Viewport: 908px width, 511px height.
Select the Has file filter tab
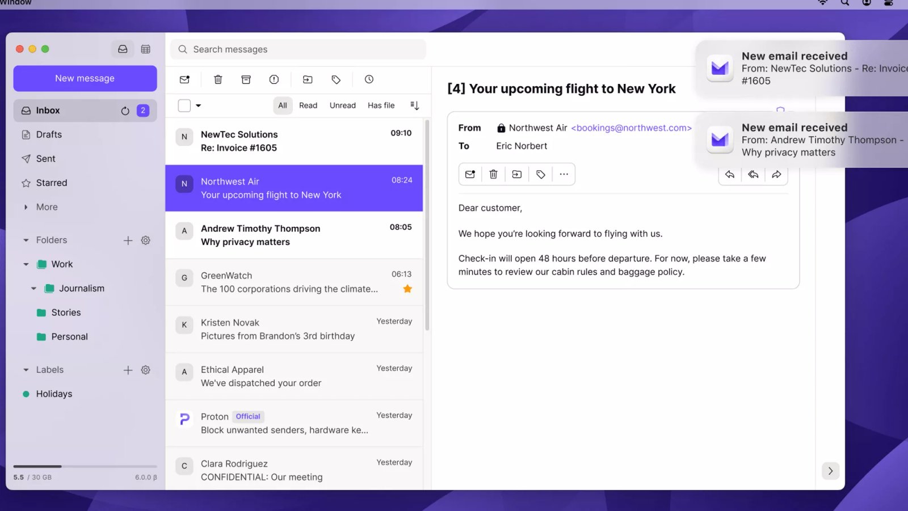point(381,105)
